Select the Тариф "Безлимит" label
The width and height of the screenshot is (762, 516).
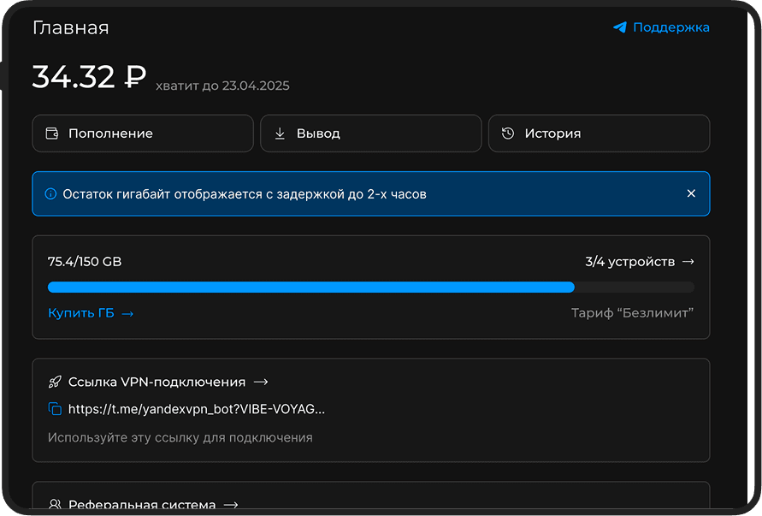coord(632,312)
